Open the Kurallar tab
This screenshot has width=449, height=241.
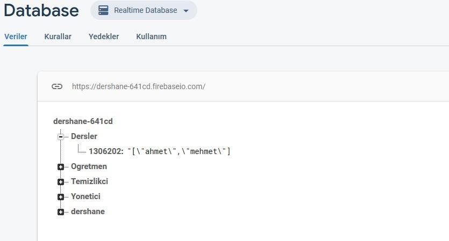58,36
